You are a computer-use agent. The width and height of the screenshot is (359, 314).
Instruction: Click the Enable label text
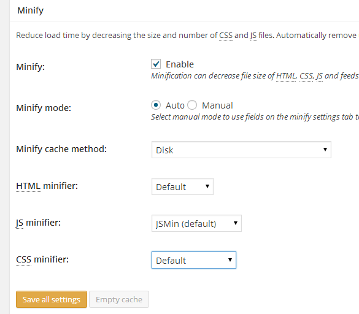click(180, 64)
